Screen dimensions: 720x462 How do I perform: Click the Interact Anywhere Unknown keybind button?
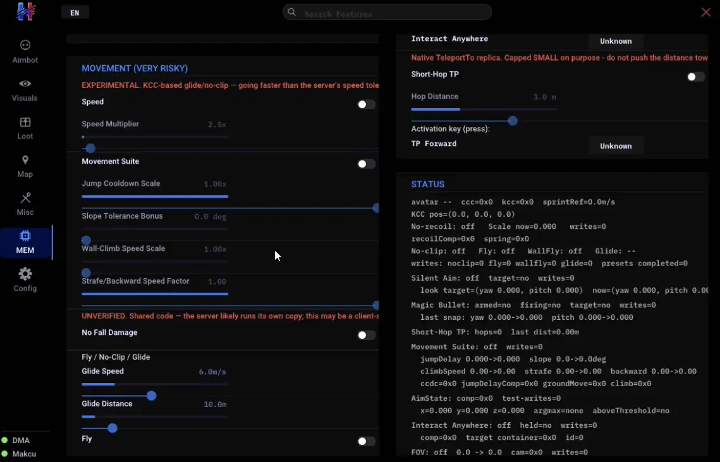pyautogui.click(x=616, y=41)
